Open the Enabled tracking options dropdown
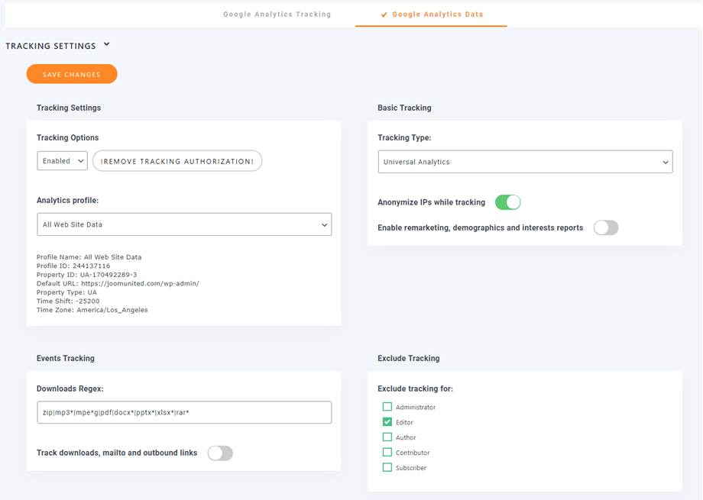 tap(62, 161)
